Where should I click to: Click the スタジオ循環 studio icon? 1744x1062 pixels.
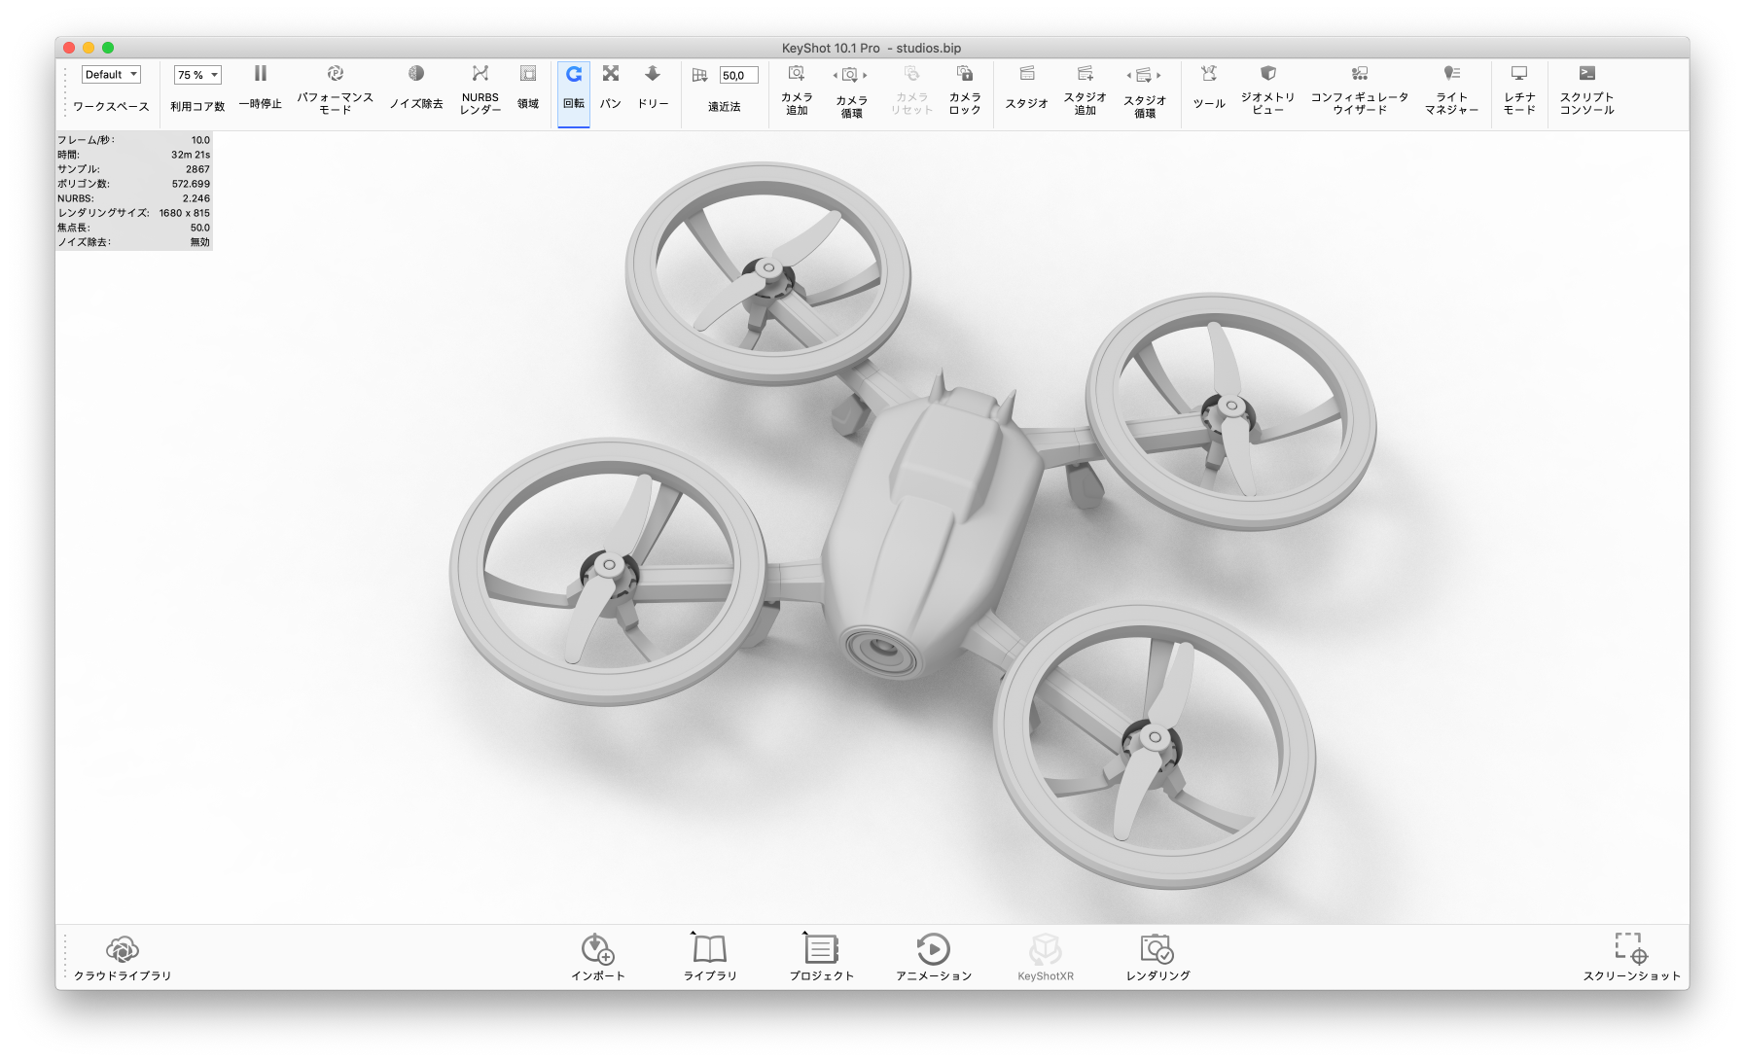(x=1144, y=75)
